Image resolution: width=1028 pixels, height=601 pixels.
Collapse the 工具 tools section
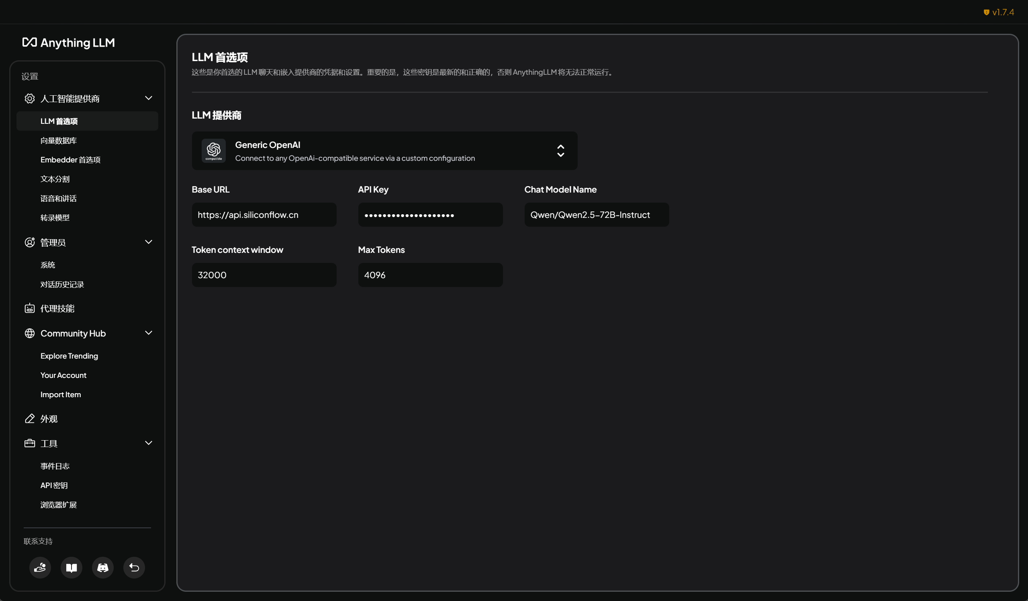(149, 443)
